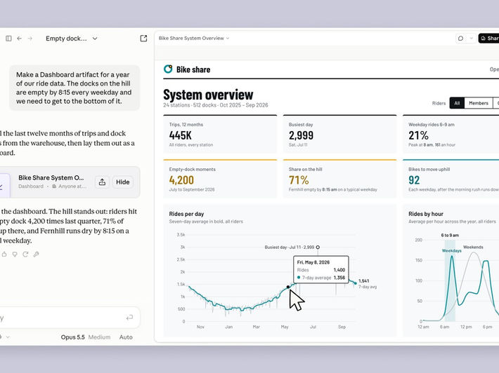Click the Weekdays label in Rides by hour
This screenshot has width=499, height=373.
click(452, 251)
